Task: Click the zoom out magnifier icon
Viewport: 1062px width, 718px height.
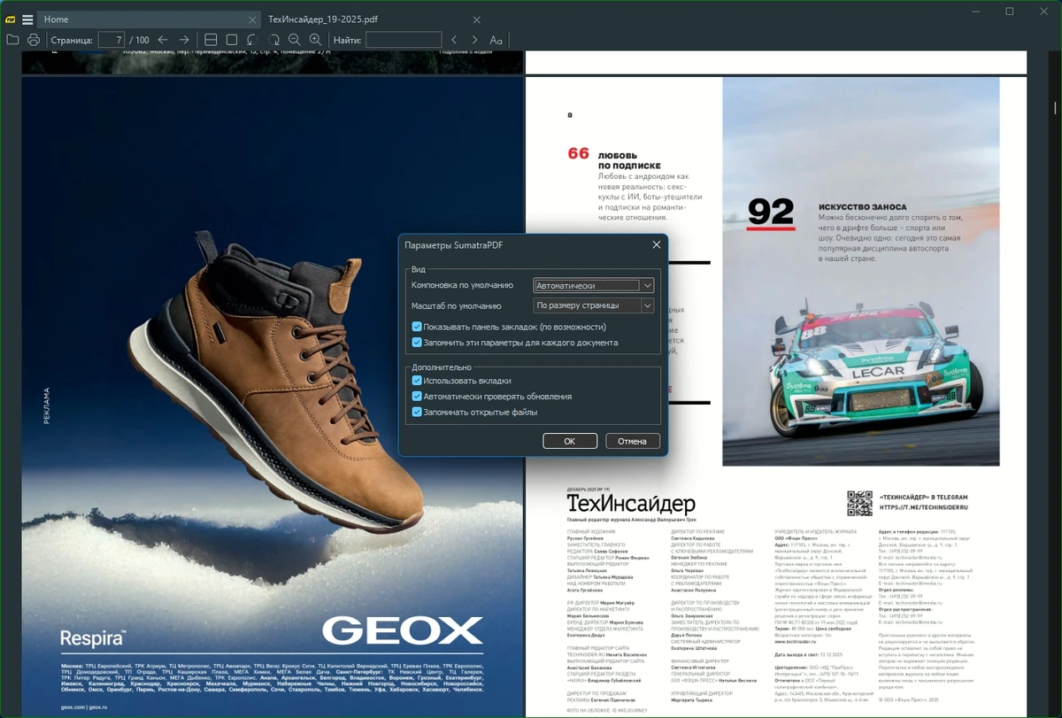Action: (295, 40)
